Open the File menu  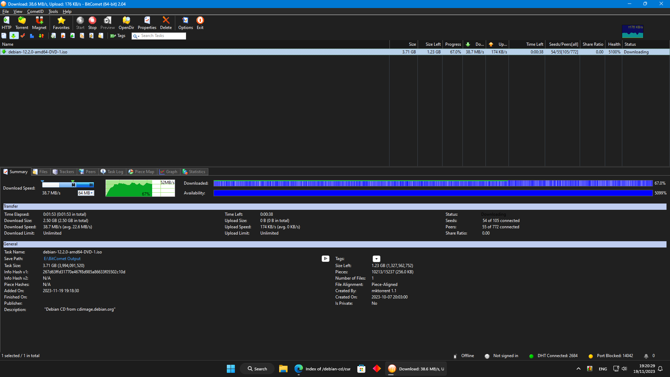(6, 12)
